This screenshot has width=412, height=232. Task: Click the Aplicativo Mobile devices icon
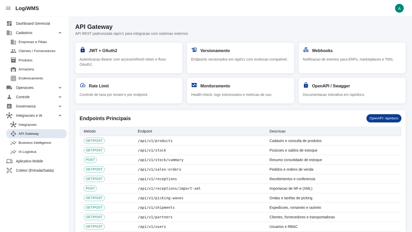(x=9, y=161)
